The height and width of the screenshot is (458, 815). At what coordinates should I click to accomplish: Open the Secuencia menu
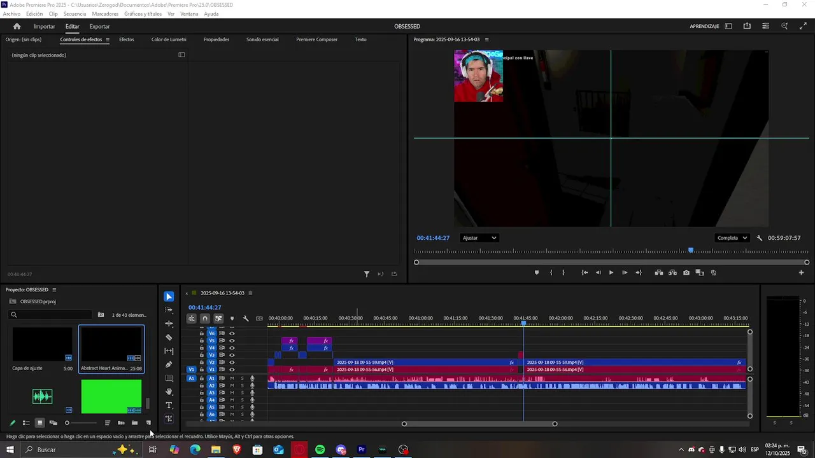(x=74, y=14)
